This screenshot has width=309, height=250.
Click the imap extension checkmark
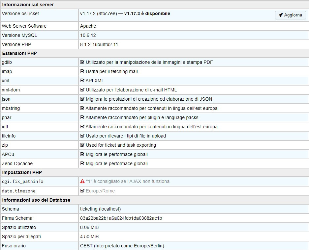coord(82,71)
